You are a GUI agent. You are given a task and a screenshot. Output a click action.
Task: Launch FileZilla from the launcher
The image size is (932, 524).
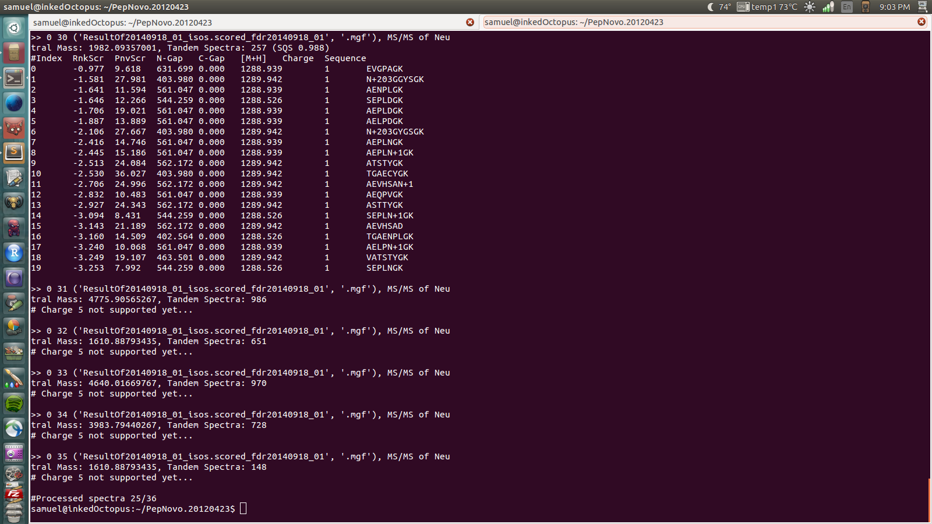(x=14, y=494)
